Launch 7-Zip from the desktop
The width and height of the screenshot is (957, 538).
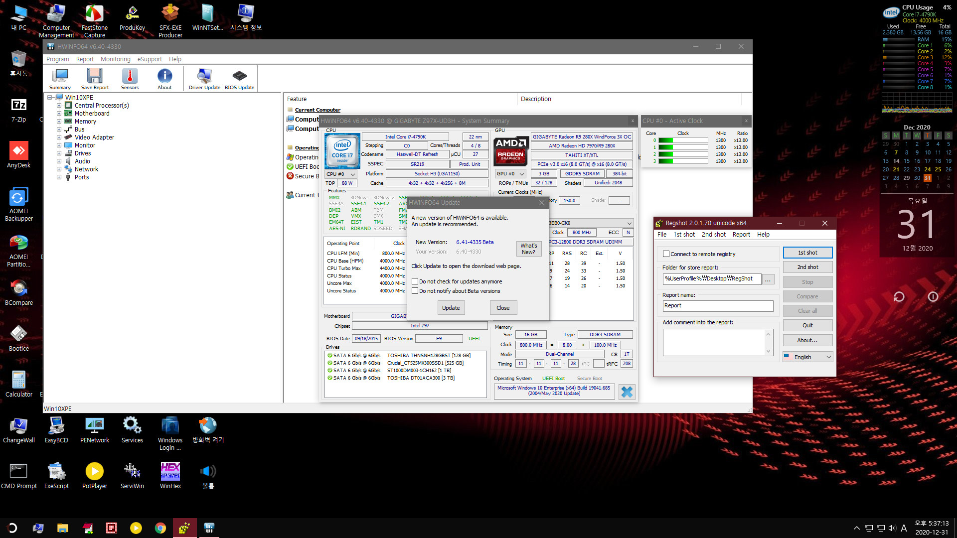[x=19, y=109]
